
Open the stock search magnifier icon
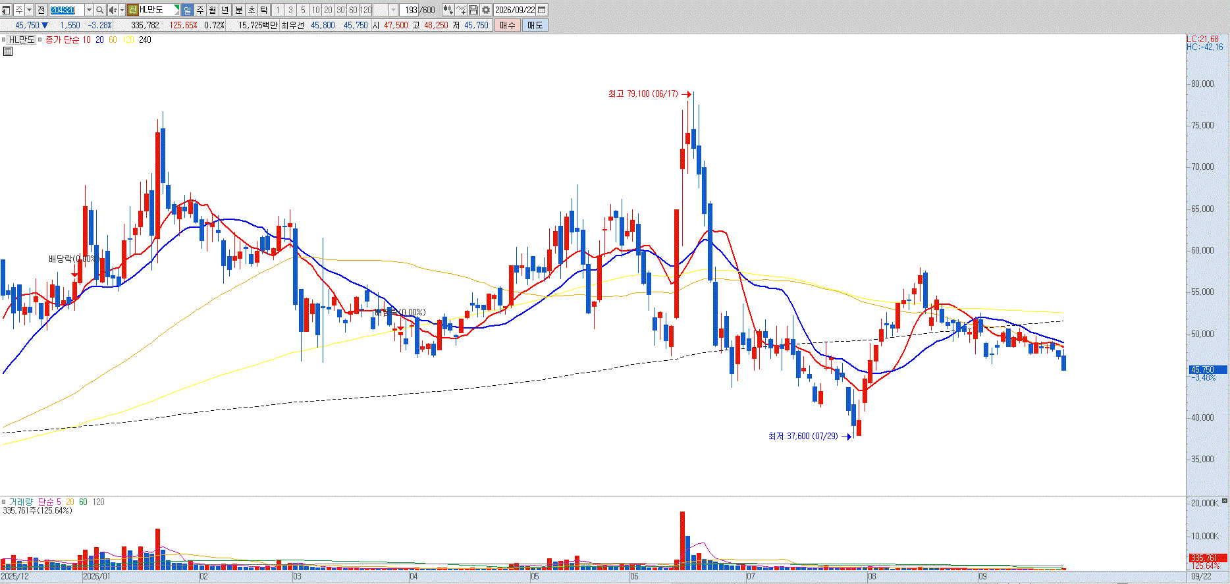[x=99, y=10]
